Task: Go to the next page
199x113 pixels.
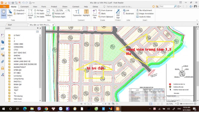Action: 106,104
